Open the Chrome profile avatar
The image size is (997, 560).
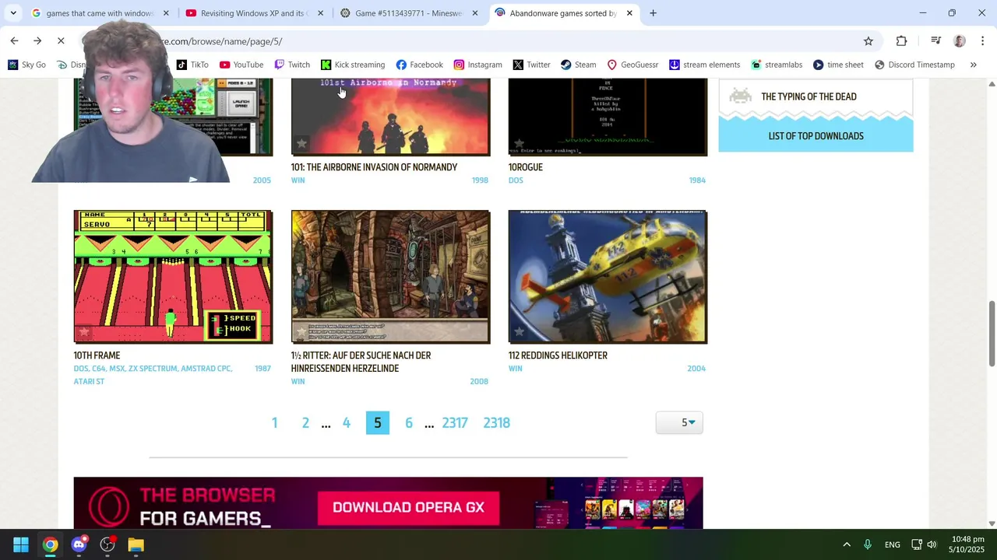click(x=960, y=41)
